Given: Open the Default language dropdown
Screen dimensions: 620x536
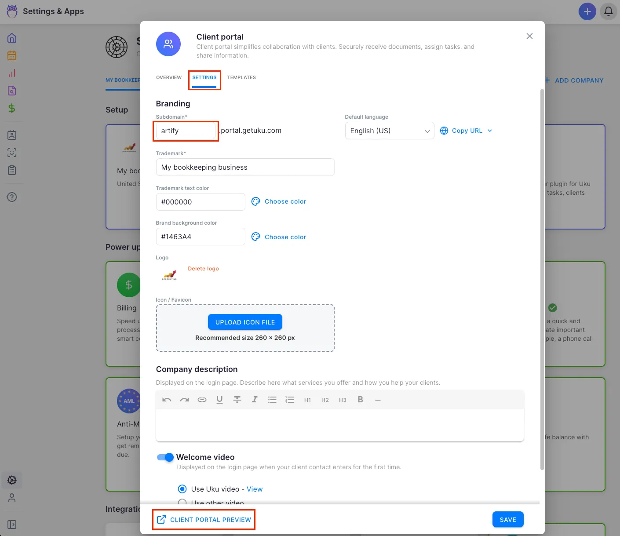Looking at the screenshot, I should [x=389, y=131].
